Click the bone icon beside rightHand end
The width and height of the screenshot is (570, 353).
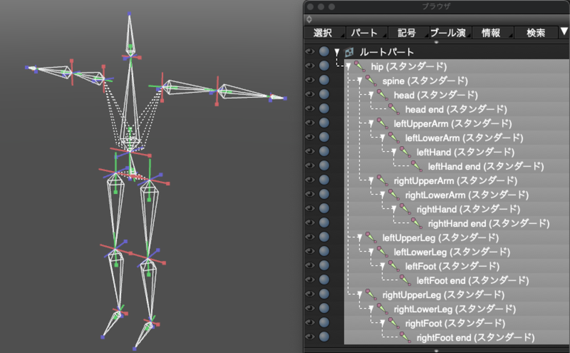click(417, 223)
